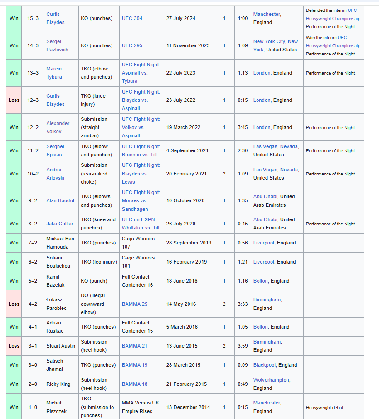Screen dimensions: 379x419
Task: Click opponent name 'Satisch Jhamai'
Action: 55,365
